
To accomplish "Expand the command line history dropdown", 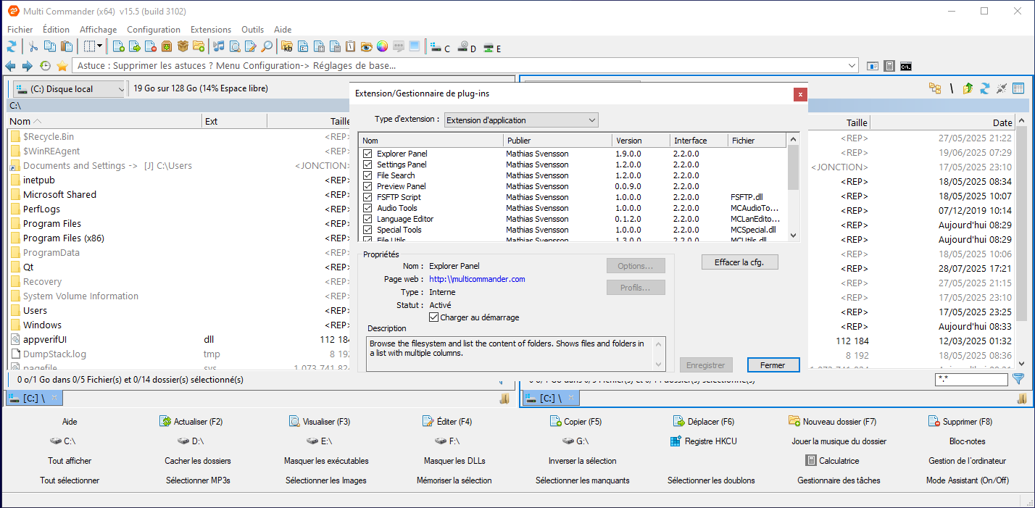I will [852, 66].
